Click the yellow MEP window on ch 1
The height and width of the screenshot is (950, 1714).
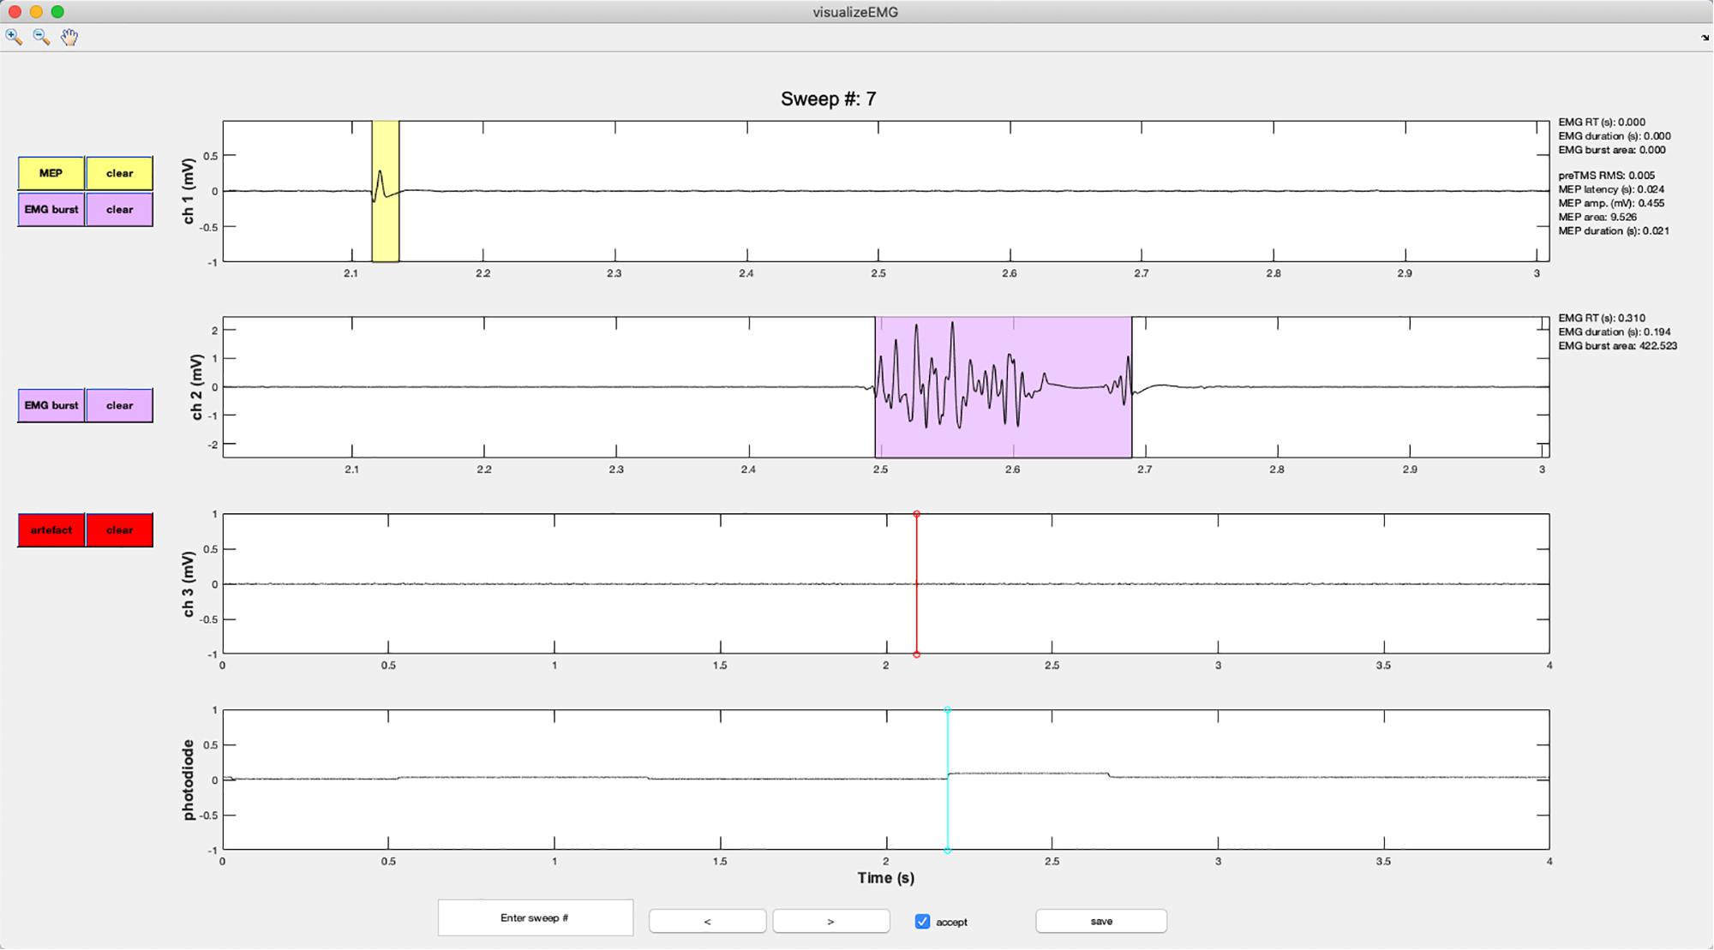[386, 191]
